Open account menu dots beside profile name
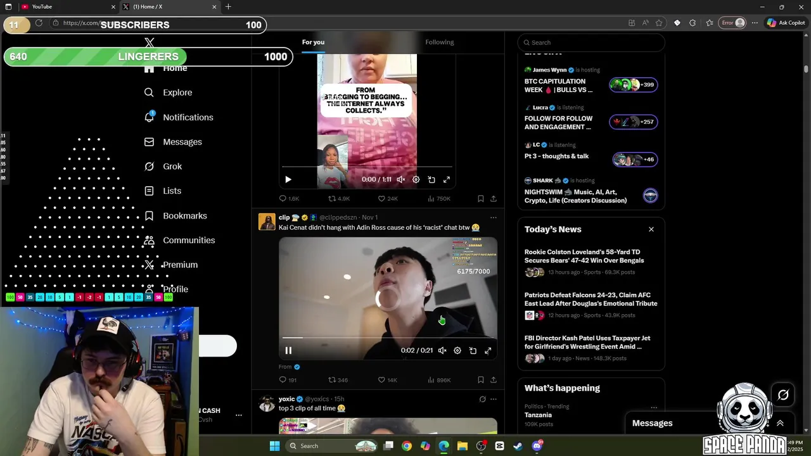811x456 pixels. pos(239,415)
